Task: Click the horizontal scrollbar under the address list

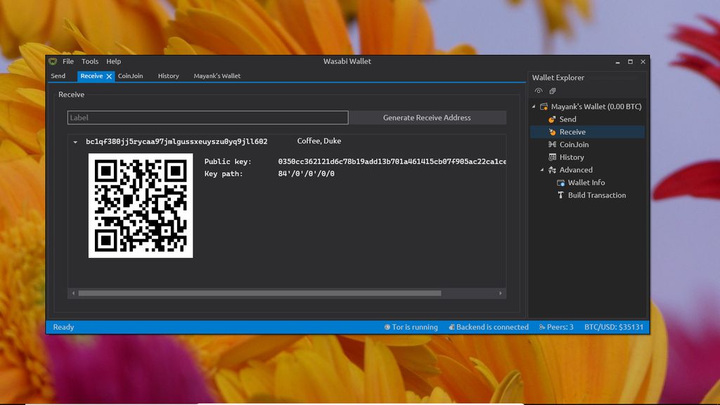Action: pyautogui.click(x=259, y=293)
